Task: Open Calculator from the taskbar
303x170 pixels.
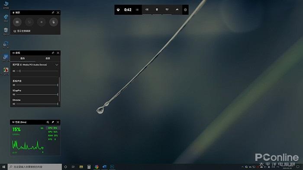Action: pos(89,167)
